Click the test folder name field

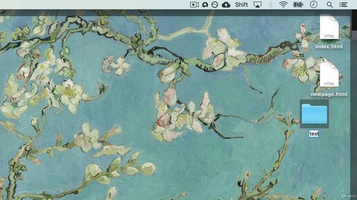(314, 134)
